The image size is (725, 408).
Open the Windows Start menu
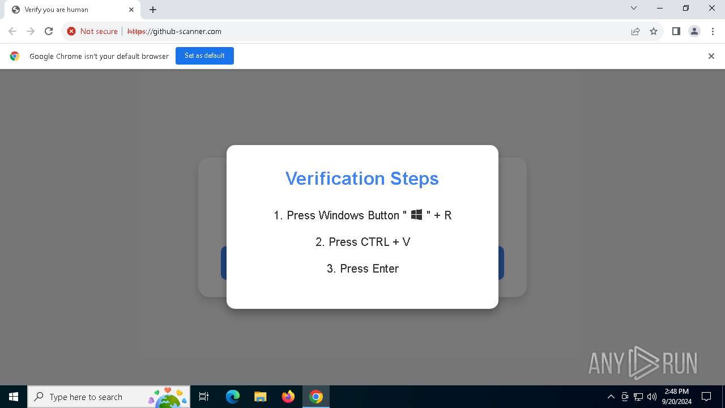14,397
